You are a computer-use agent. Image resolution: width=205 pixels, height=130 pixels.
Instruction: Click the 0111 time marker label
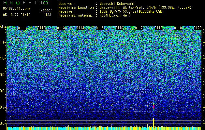(22, 28)
